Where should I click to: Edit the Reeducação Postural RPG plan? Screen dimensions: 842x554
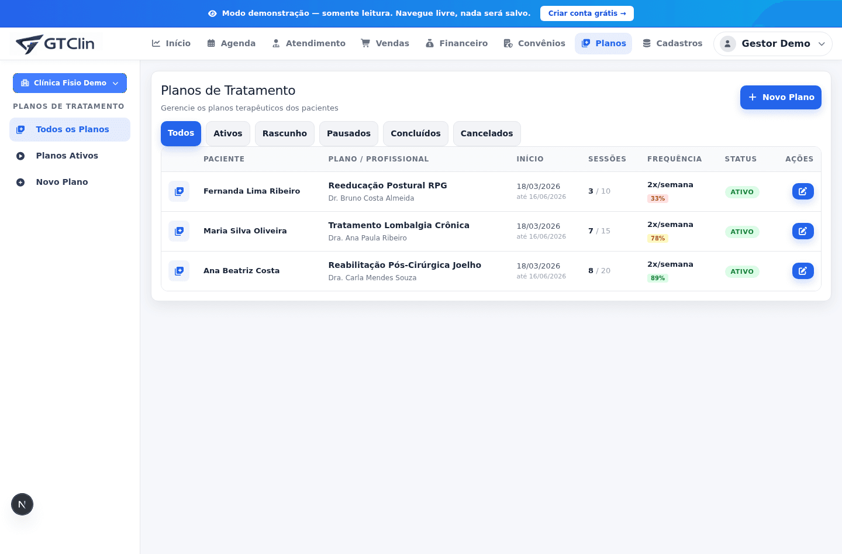pyautogui.click(x=803, y=191)
